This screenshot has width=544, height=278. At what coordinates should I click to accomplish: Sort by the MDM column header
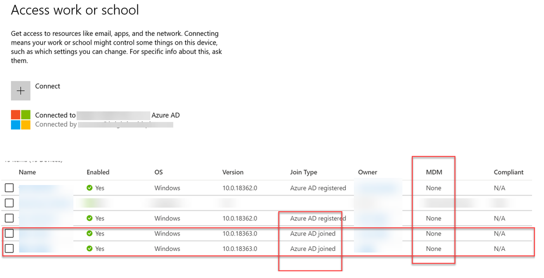(x=434, y=172)
